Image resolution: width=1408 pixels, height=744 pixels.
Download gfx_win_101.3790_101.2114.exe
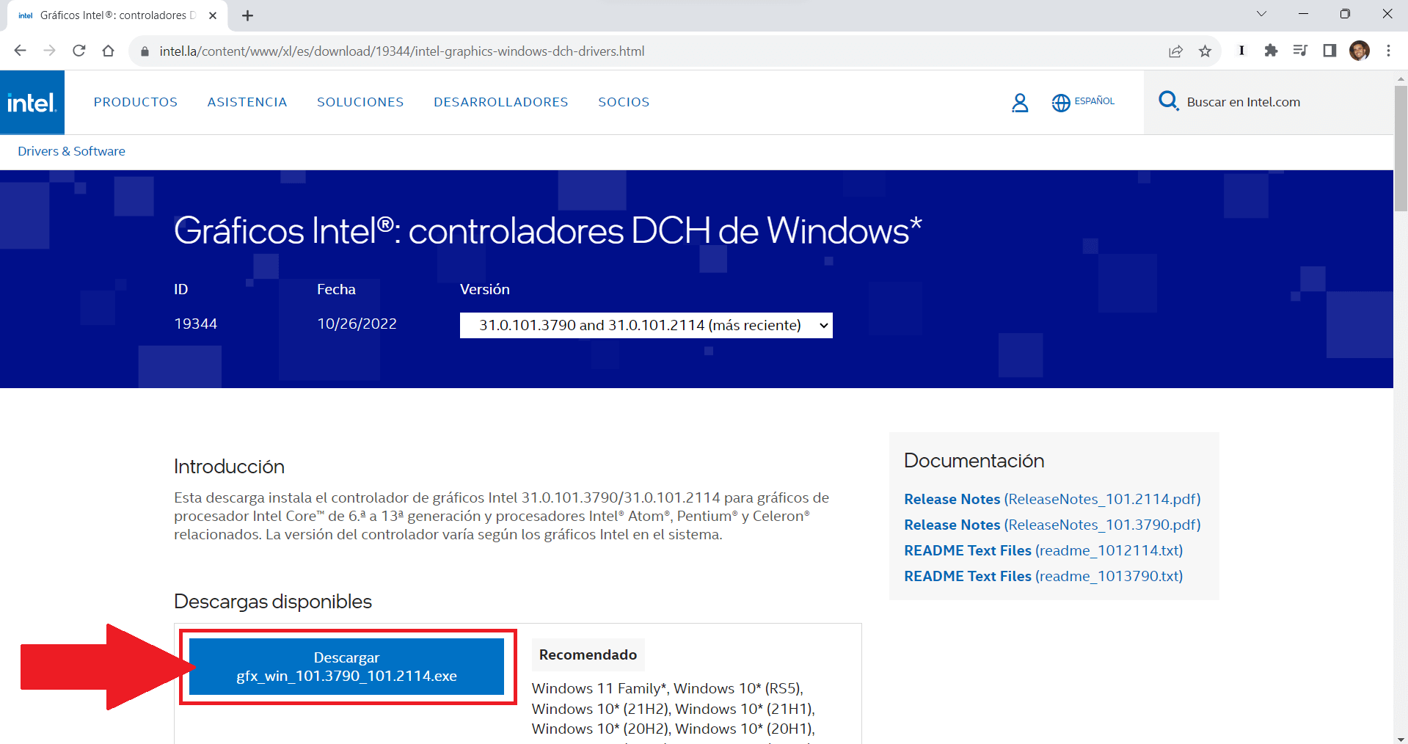tap(346, 666)
